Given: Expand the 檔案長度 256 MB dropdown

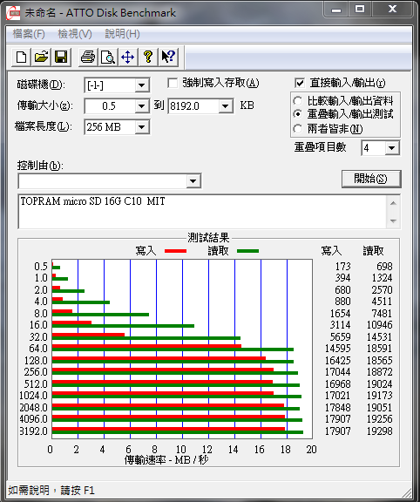Looking at the screenshot, I should [x=141, y=127].
